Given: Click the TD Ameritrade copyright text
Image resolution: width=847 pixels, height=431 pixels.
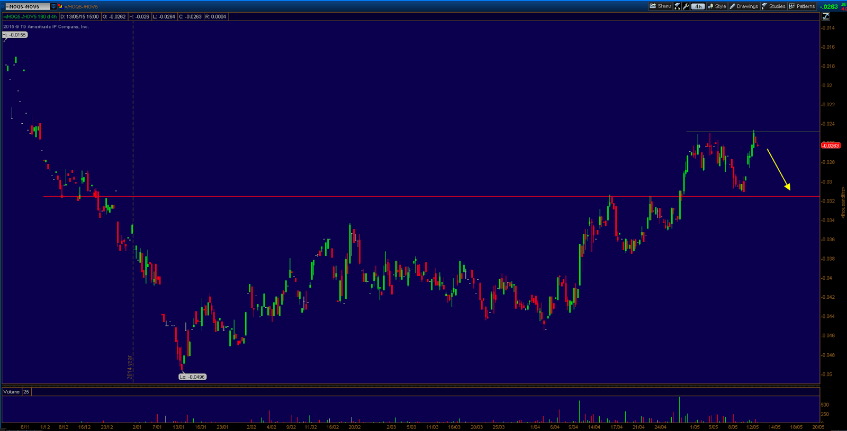Looking at the screenshot, I should pos(46,26).
